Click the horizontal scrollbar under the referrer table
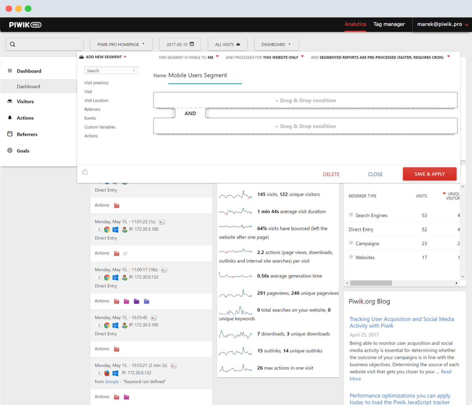The width and height of the screenshot is (472, 406). coord(371,283)
